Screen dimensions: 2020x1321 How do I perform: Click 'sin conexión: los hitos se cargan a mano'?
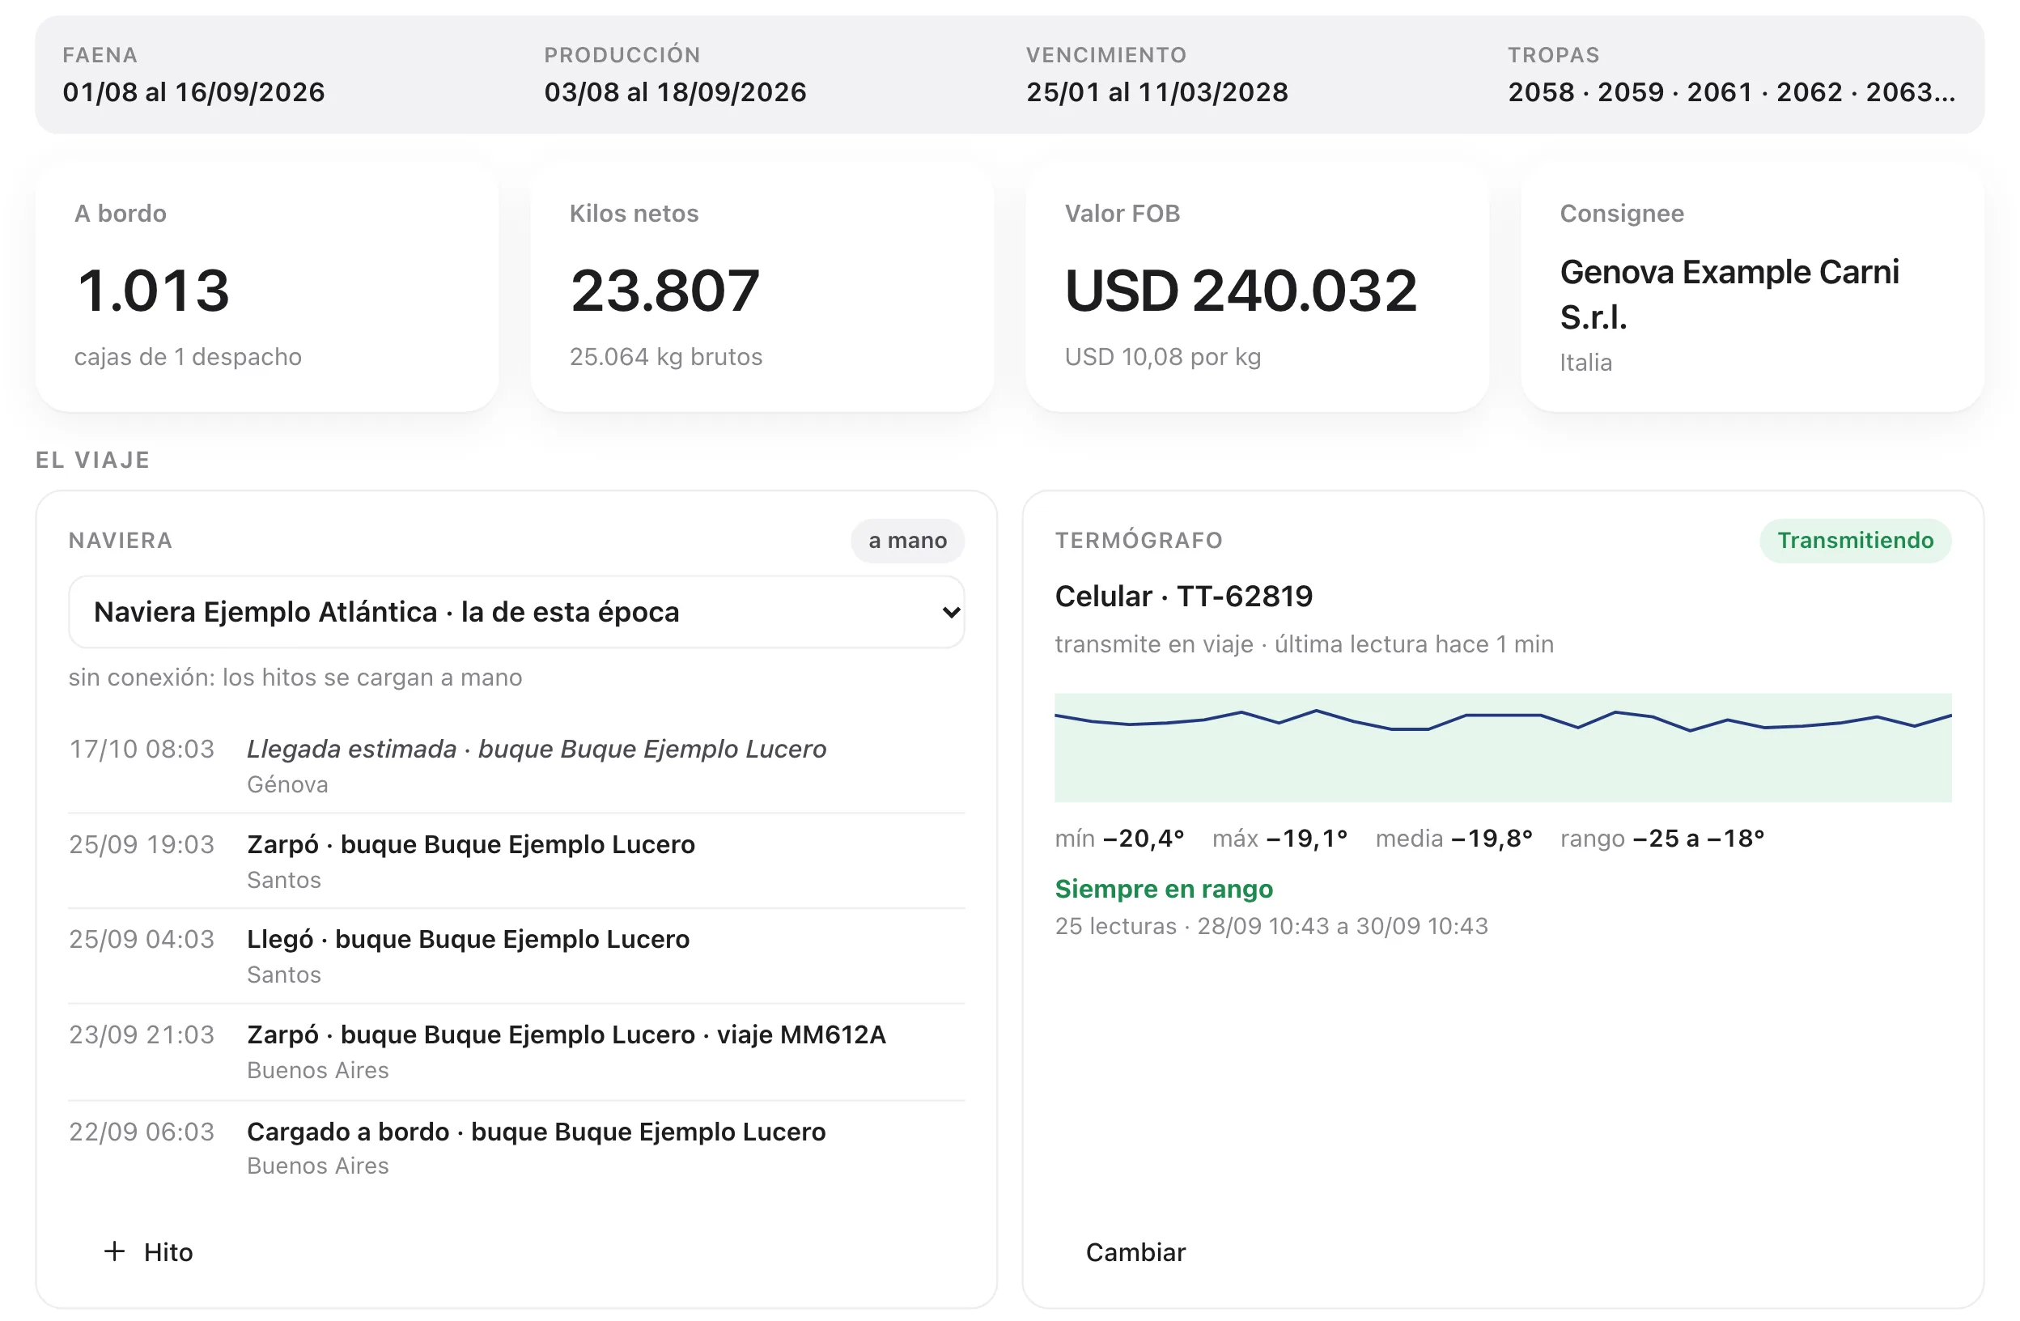[x=295, y=677]
